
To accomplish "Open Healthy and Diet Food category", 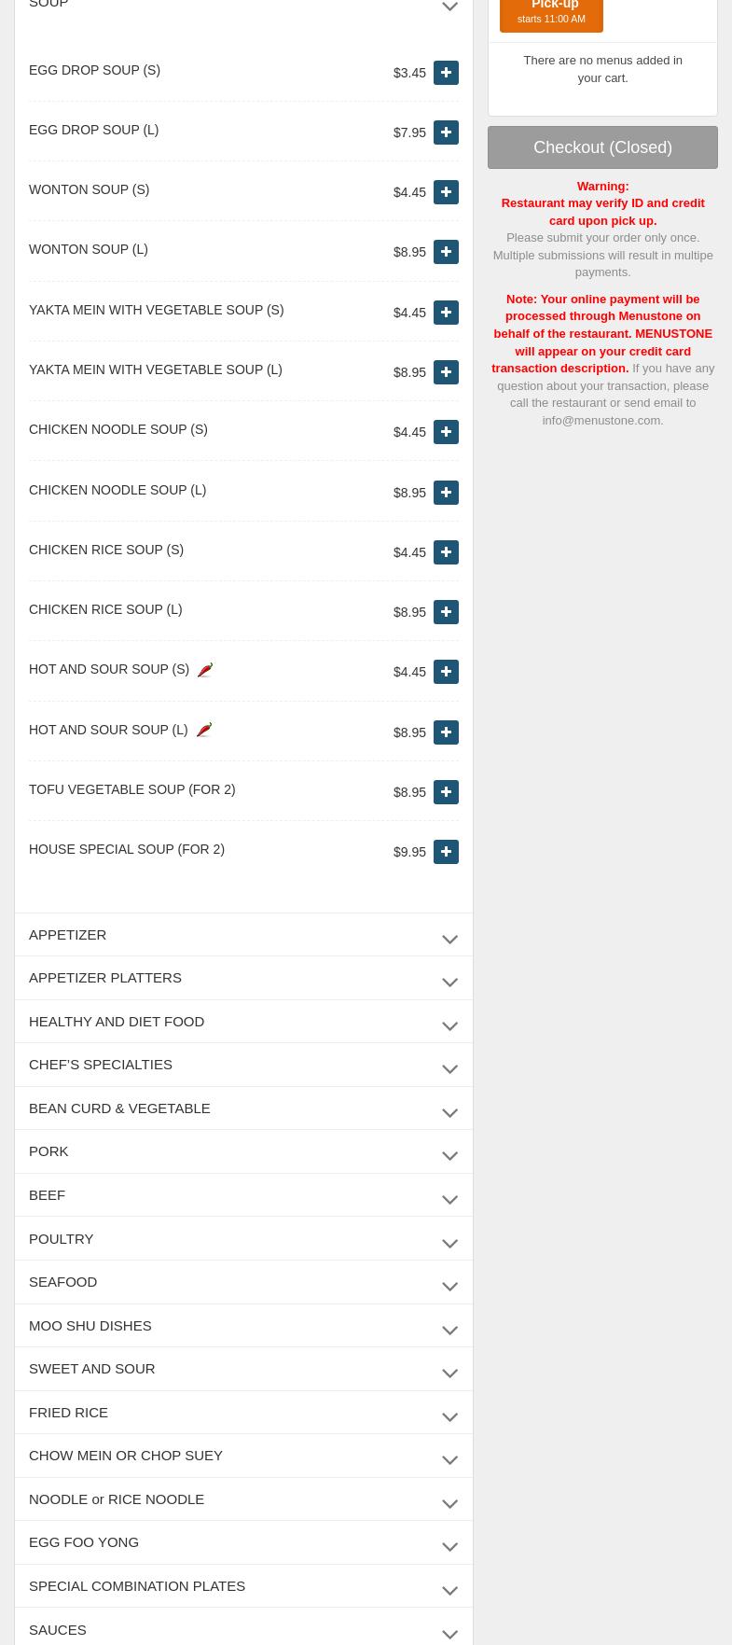I will click(x=243, y=1022).
